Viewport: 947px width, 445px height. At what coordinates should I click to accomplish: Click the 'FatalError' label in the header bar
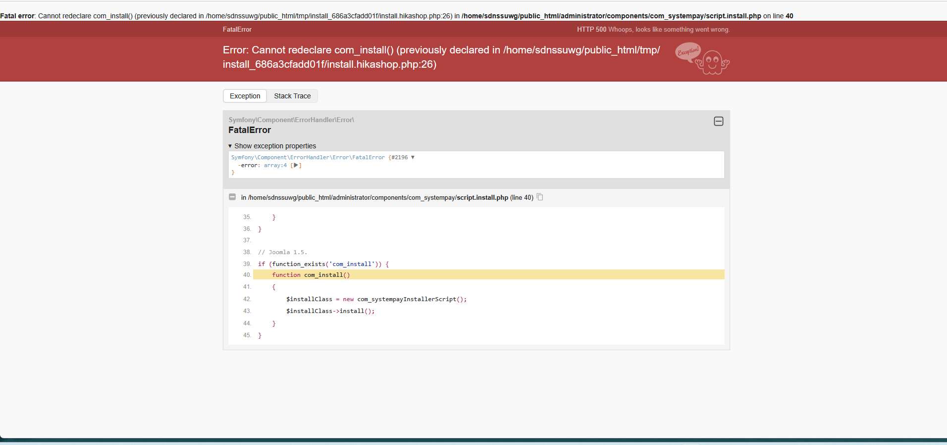[237, 29]
